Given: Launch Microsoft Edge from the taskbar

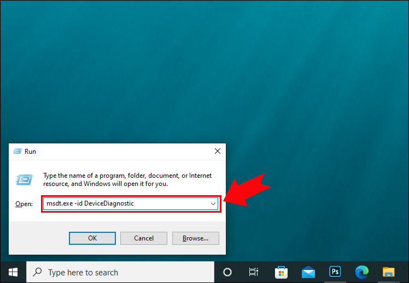Looking at the screenshot, I should click(x=362, y=272).
